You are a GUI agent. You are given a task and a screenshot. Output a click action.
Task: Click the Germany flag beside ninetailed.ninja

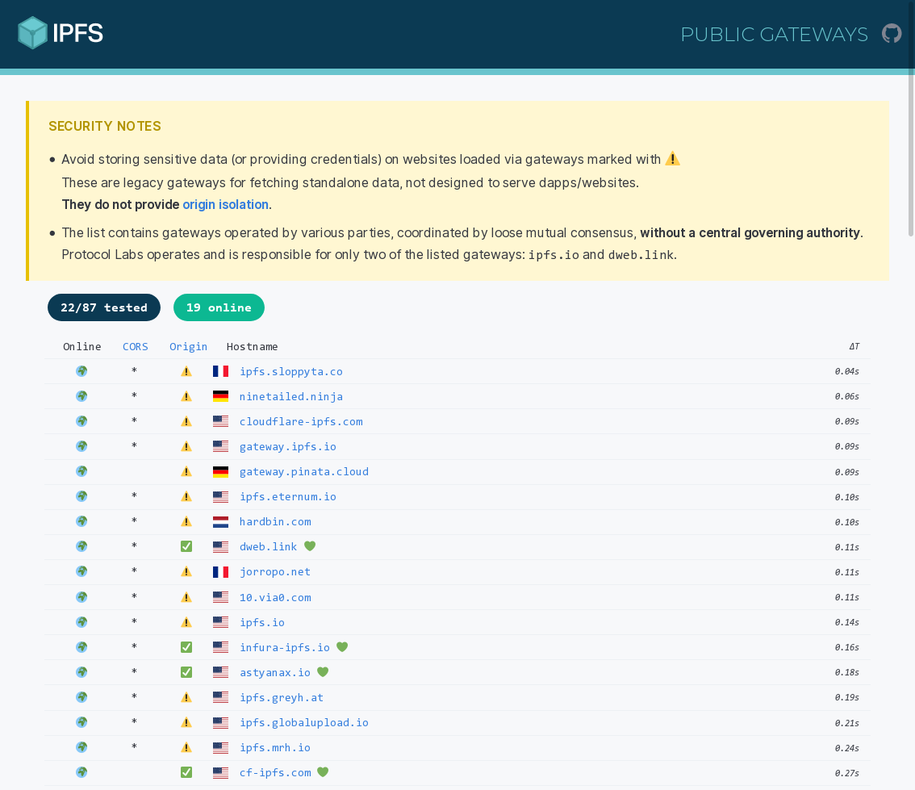220,397
